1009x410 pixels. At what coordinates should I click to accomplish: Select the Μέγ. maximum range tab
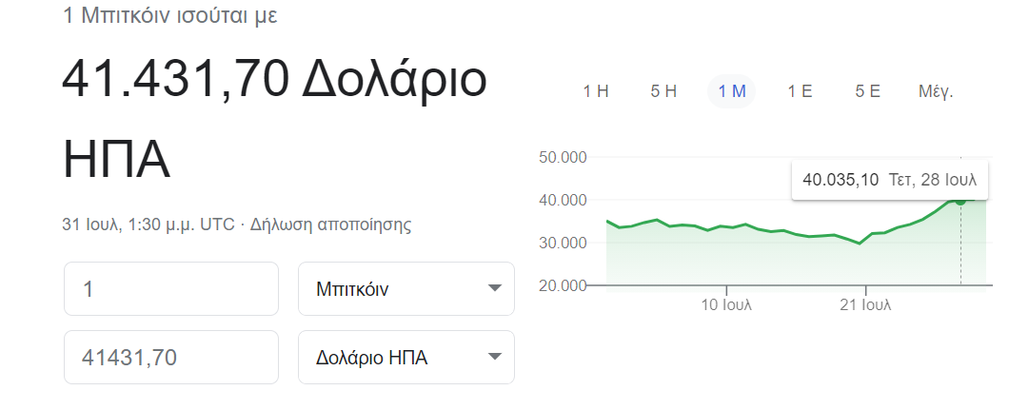936,91
